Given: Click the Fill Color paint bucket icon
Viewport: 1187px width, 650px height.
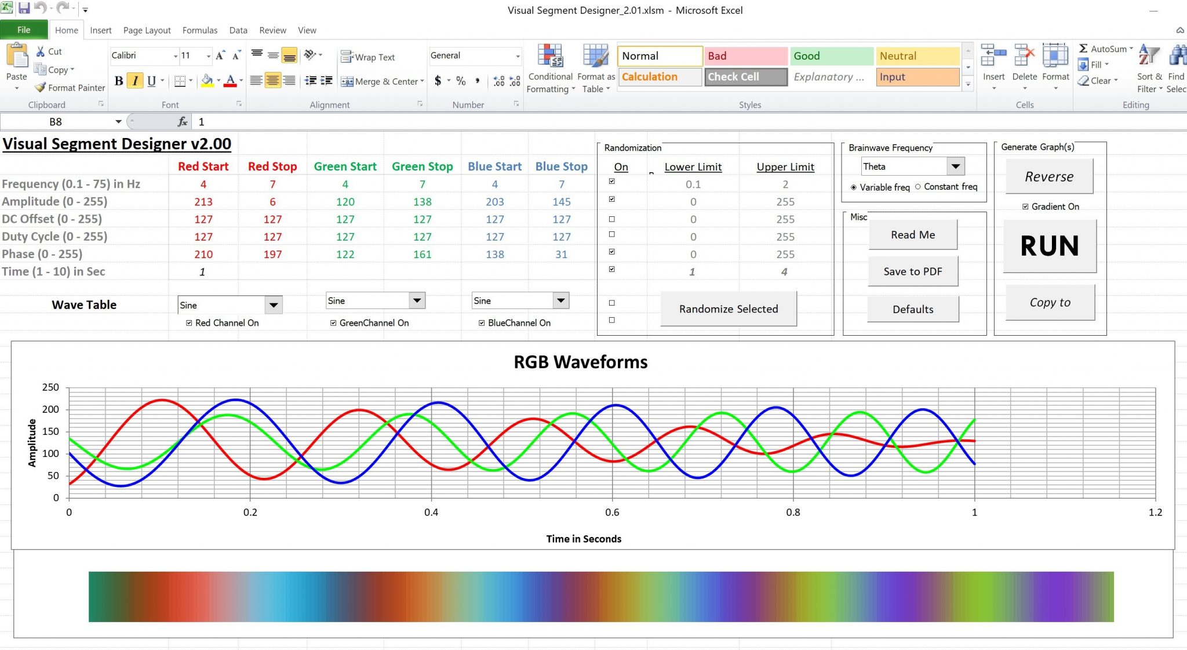Looking at the screenshot, I should click(x=207, y=81).
